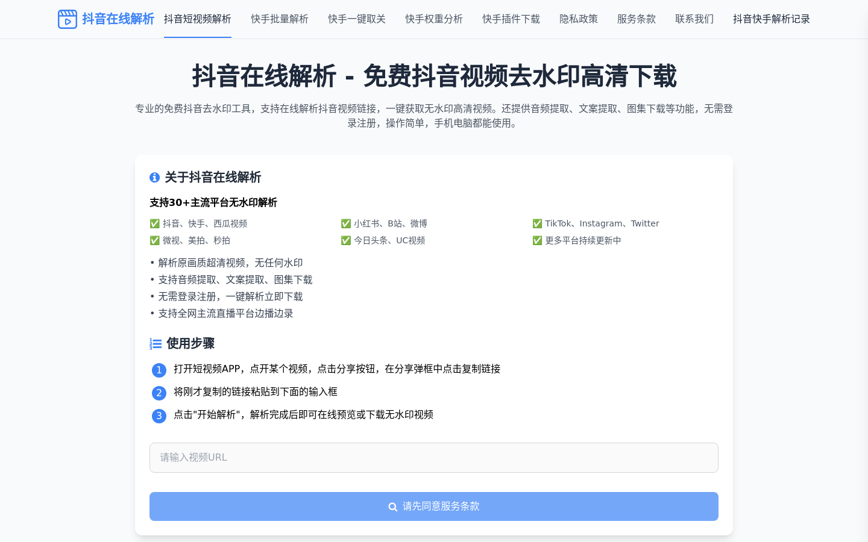The image size is (868, 542).
Task: Click the 请输入视频URL input field
Action: click(434, 458)
